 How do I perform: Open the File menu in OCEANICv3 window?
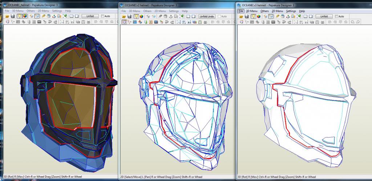click(x=241, y=11)
